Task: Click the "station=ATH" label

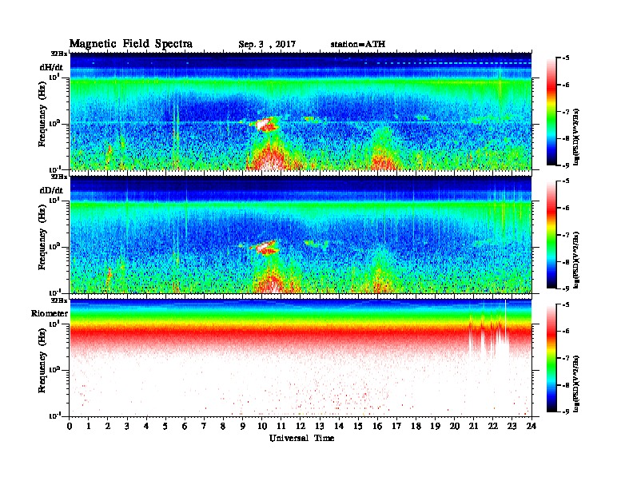Action: (x=358, y=44)
